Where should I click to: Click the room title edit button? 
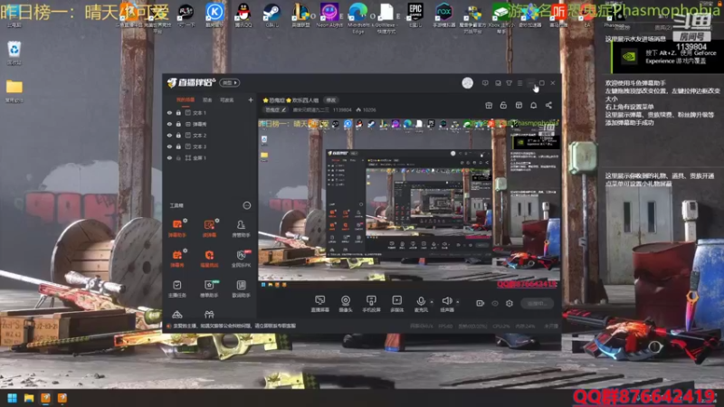[331, 100]
